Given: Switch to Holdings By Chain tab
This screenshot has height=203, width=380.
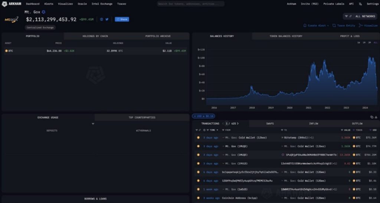Looking at the screenshot, I should pos(95,36).
